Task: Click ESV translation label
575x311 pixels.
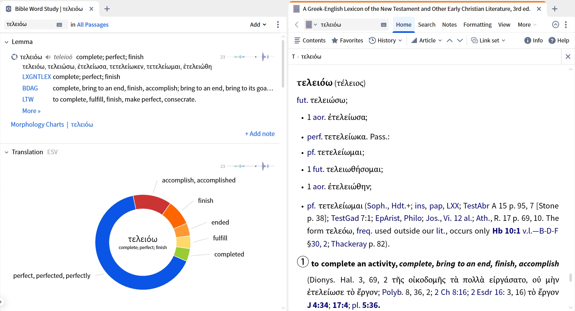Action: tap(52, 152)
